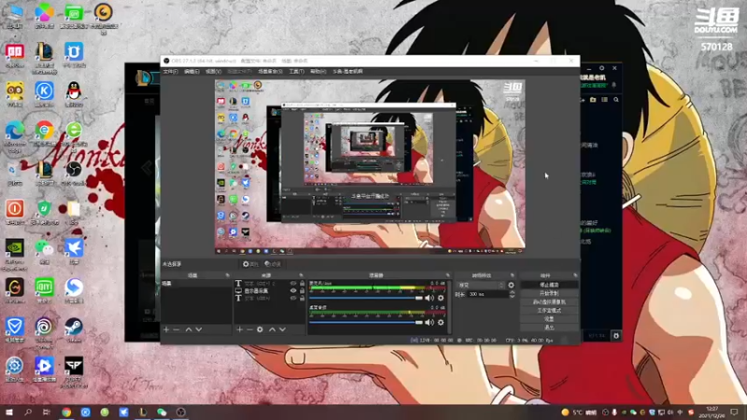747x420 pixels.
Task: Move the selected source up in Sources
Action: pos(272,329)
